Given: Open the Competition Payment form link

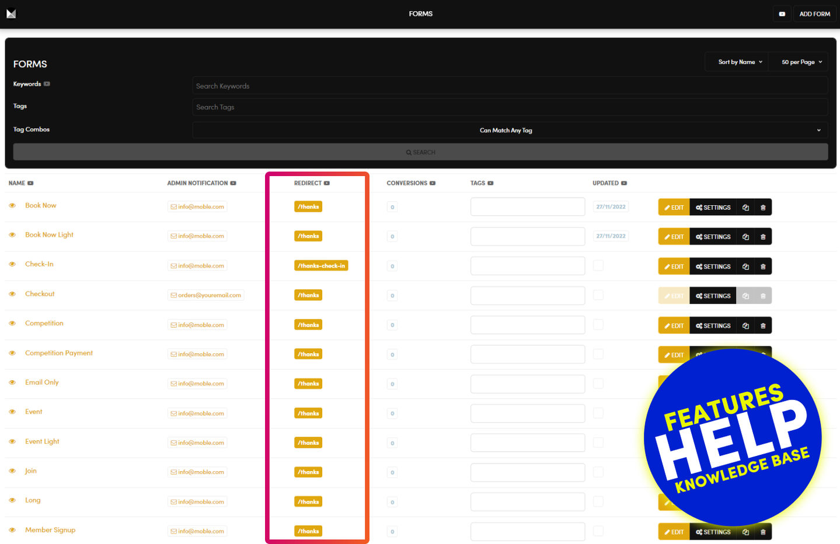Looking at the screenshot, I should tap(59, 353).
